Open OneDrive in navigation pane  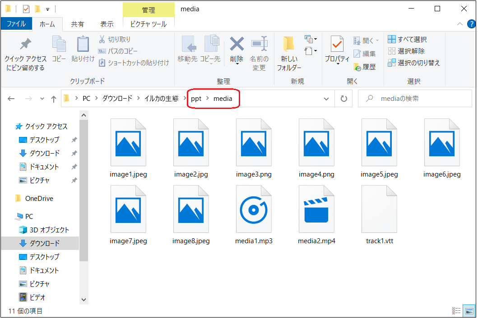(x=39, y=198)
